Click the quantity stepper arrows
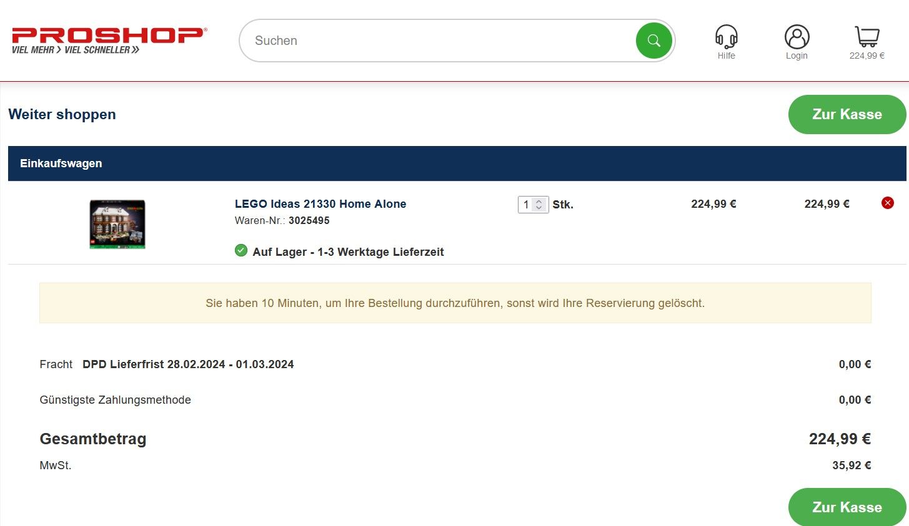Viewport: 909px width, 526px height. pyautogui.click(x=539, y=205)
